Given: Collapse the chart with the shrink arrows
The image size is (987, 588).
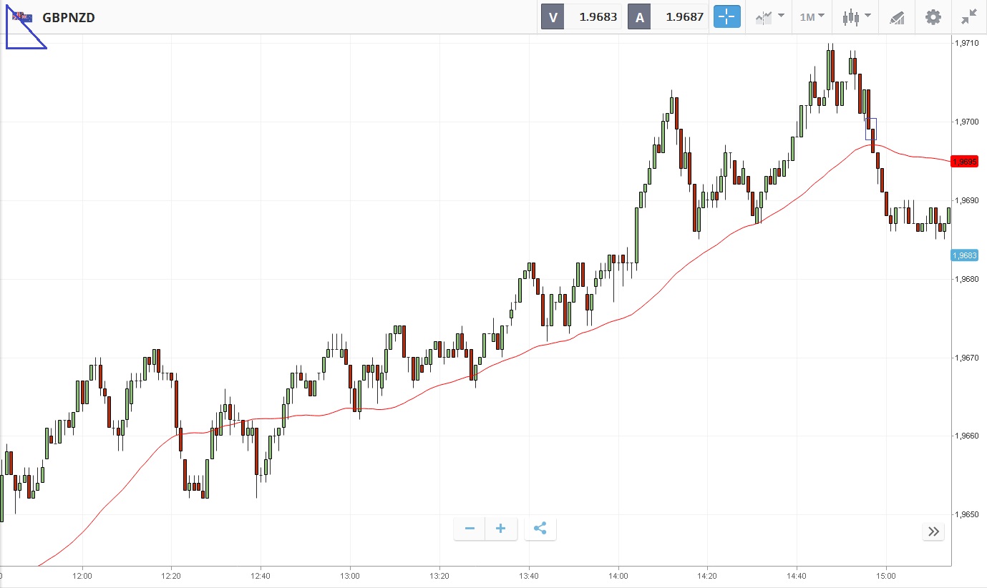Looking at the screenshot, I should [969, 16].
